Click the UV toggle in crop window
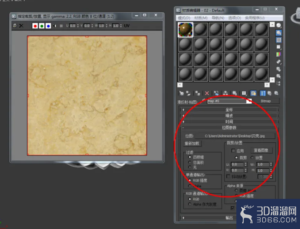This screenshot has height=229, width=300. click(126, 25)
